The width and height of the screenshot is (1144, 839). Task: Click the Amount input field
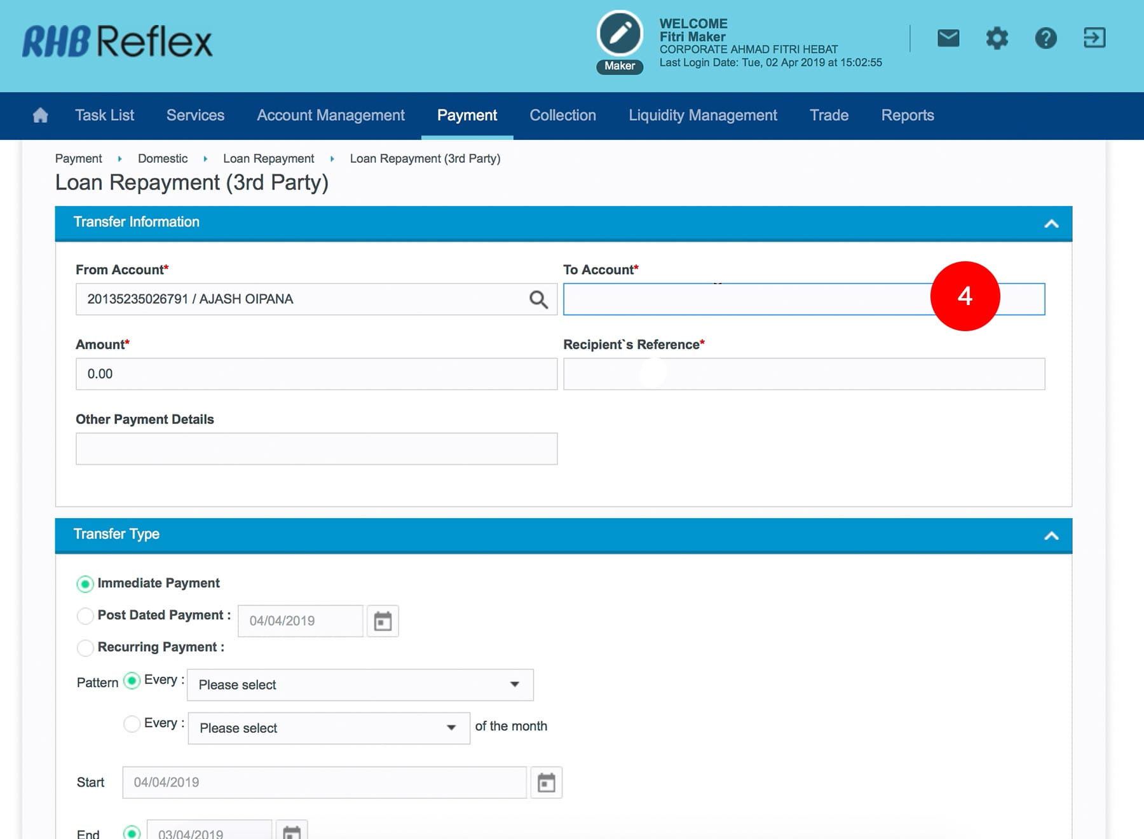[317, 374]
